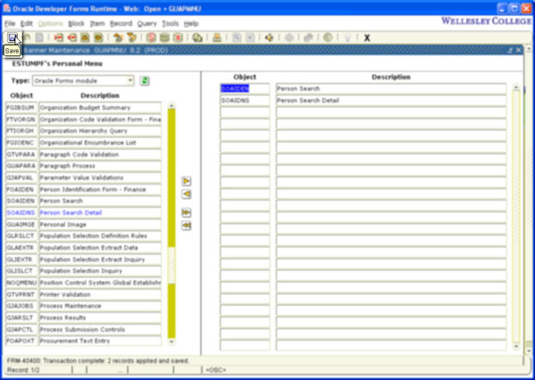The width and height of the screenshot is (535, 380).
Task: Open the Tools menu
Action: (169, 23)
